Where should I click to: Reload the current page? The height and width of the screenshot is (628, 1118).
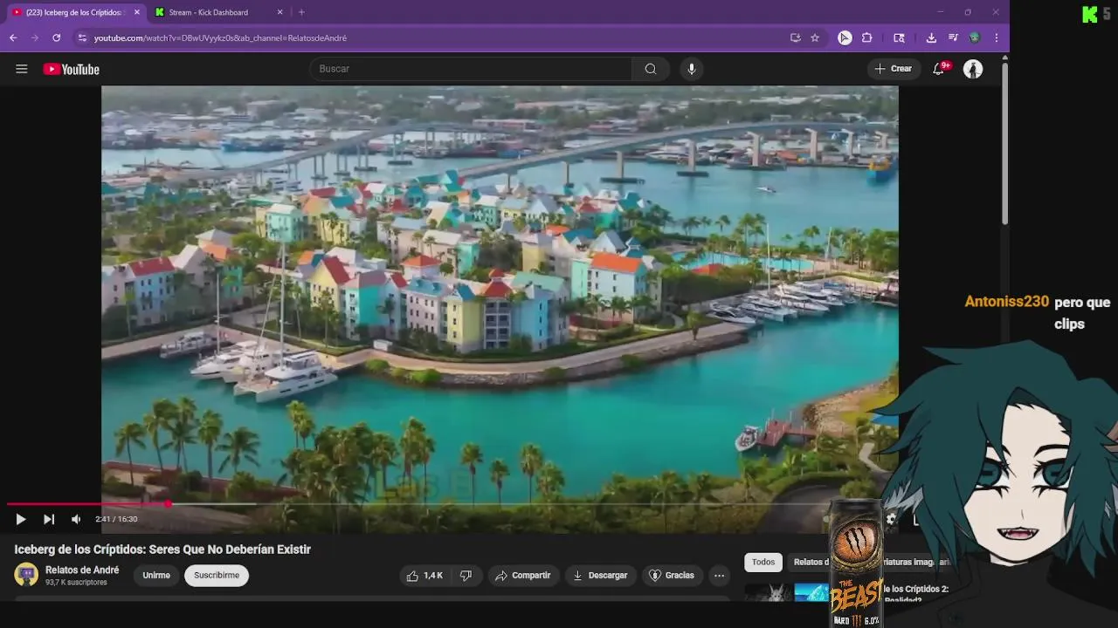pyautogui.click(x=57, y=38)
